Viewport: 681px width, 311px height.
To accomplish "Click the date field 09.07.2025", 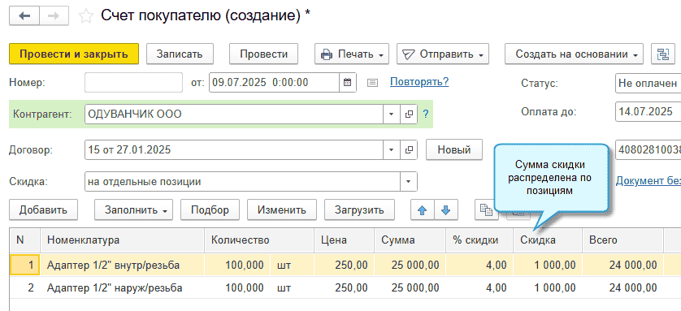I will [274, 82].
